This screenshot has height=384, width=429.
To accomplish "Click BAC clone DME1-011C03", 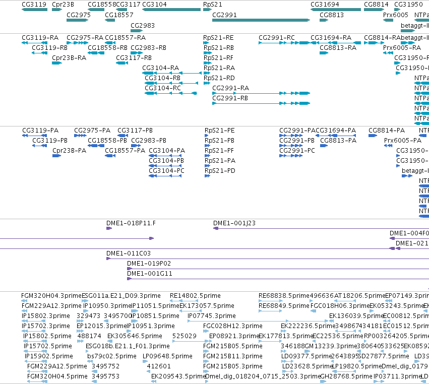I will click(268, 258).
